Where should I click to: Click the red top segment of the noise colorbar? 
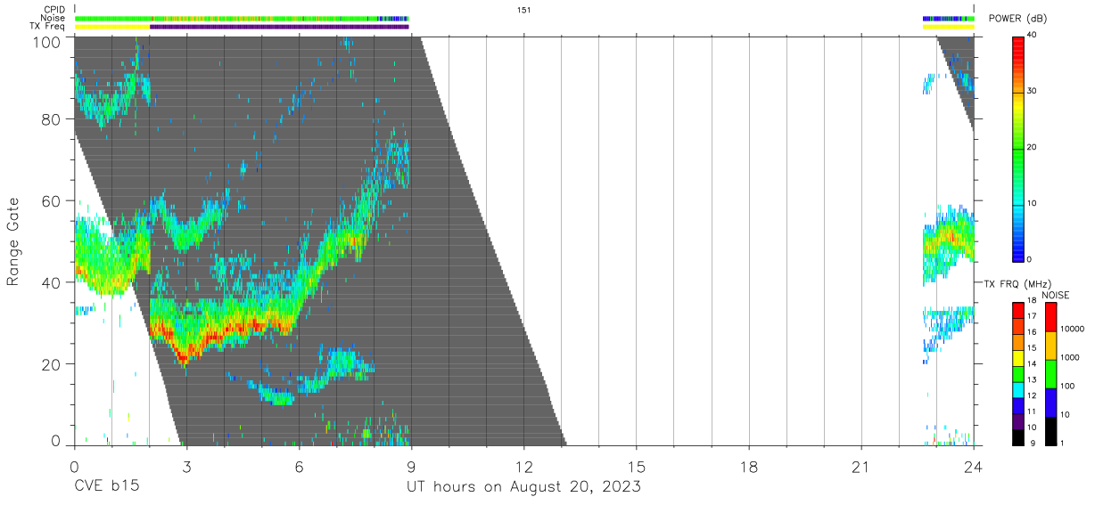coord(1050,317)
